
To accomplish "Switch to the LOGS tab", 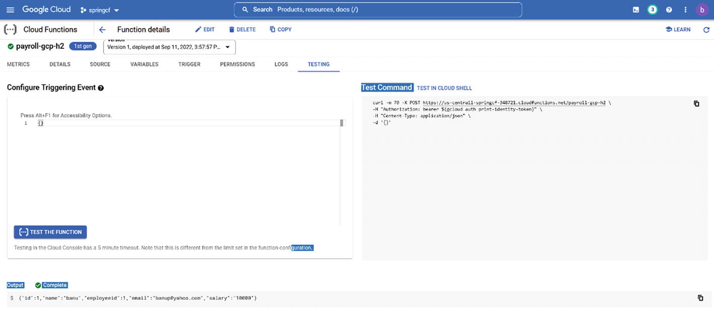I will click(281, 64).
